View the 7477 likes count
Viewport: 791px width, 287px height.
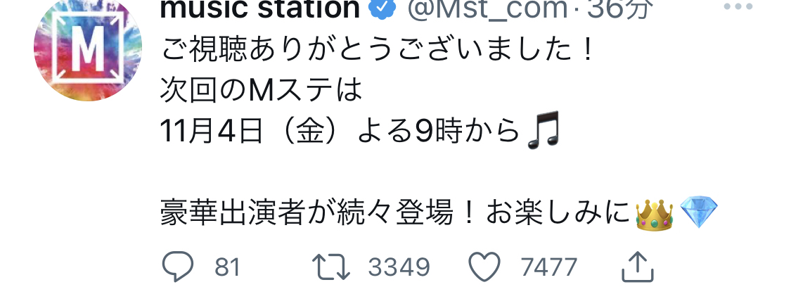pyautogui.click(x=549, y=267)
